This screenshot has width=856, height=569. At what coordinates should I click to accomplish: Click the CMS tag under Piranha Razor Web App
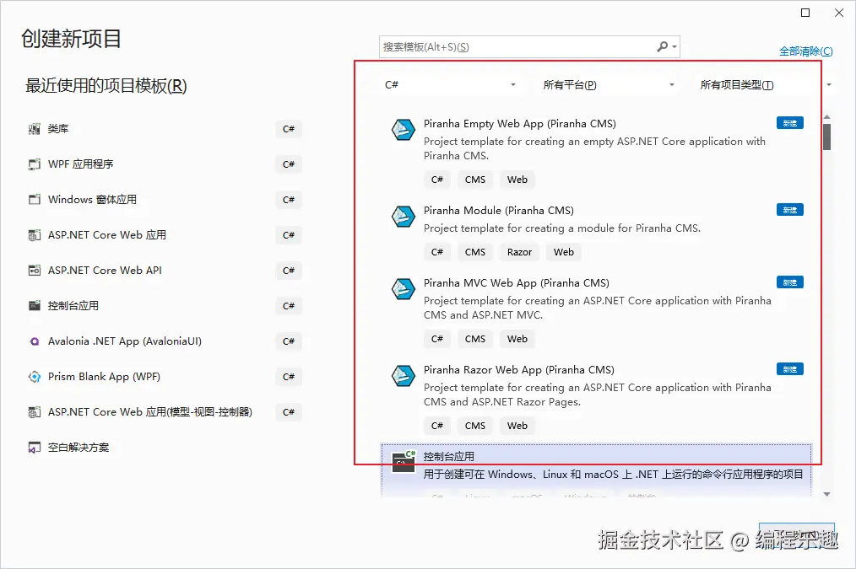(x=475, y=427)
